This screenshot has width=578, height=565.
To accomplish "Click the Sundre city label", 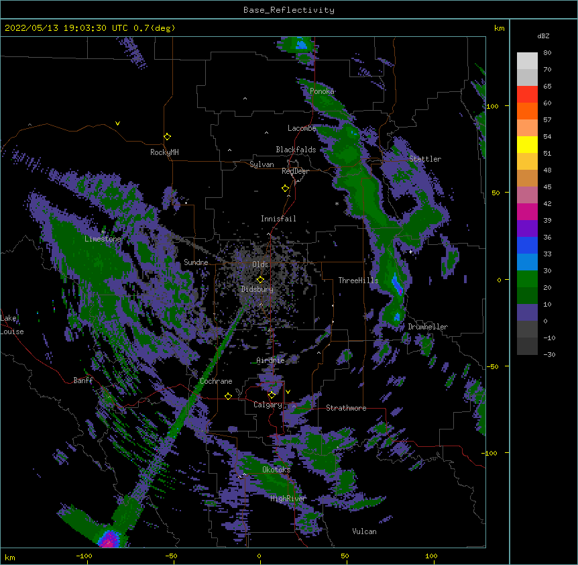I will [196, 262].
